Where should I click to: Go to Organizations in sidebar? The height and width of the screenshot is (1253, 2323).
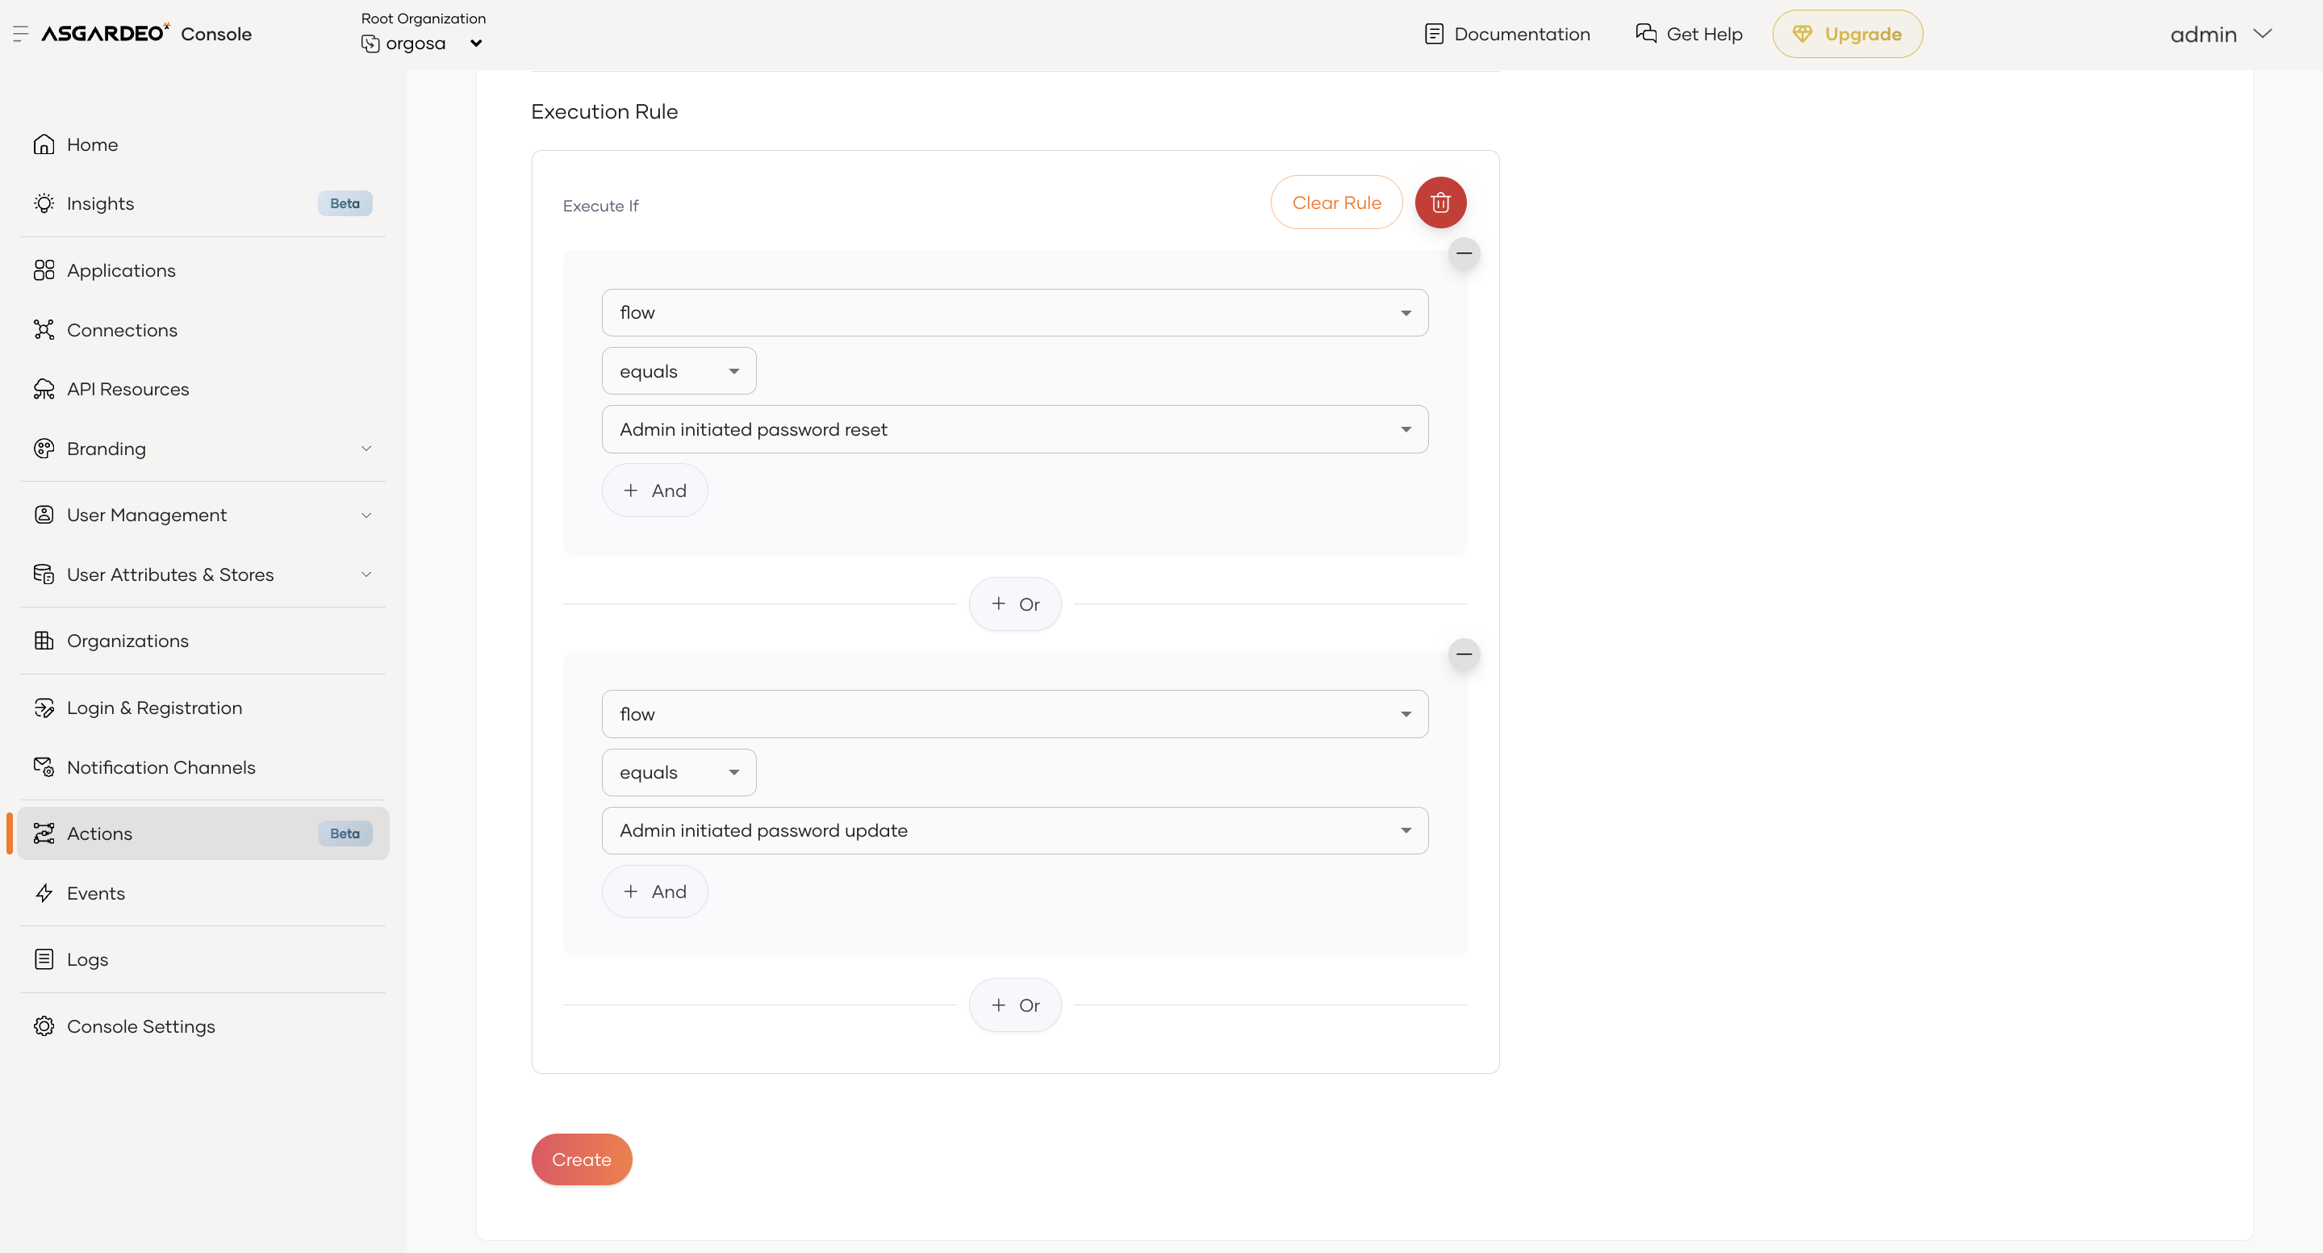coord(127,641)
